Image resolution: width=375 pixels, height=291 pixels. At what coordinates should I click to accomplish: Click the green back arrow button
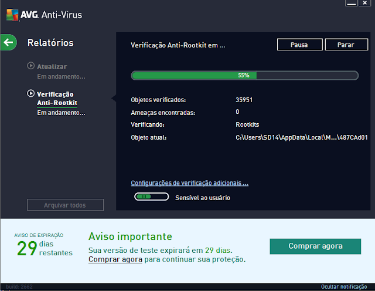[x=9, y=42]
